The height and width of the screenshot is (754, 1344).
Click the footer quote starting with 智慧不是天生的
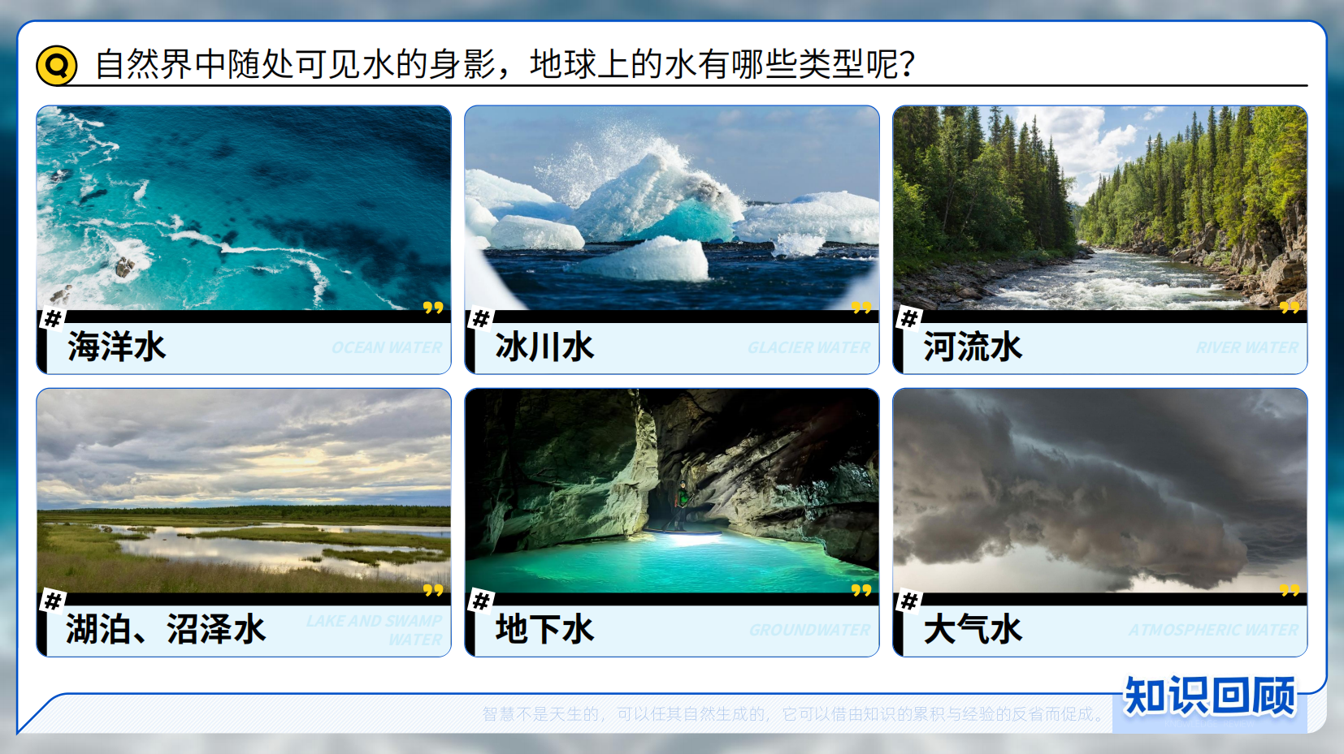(796, 714)
